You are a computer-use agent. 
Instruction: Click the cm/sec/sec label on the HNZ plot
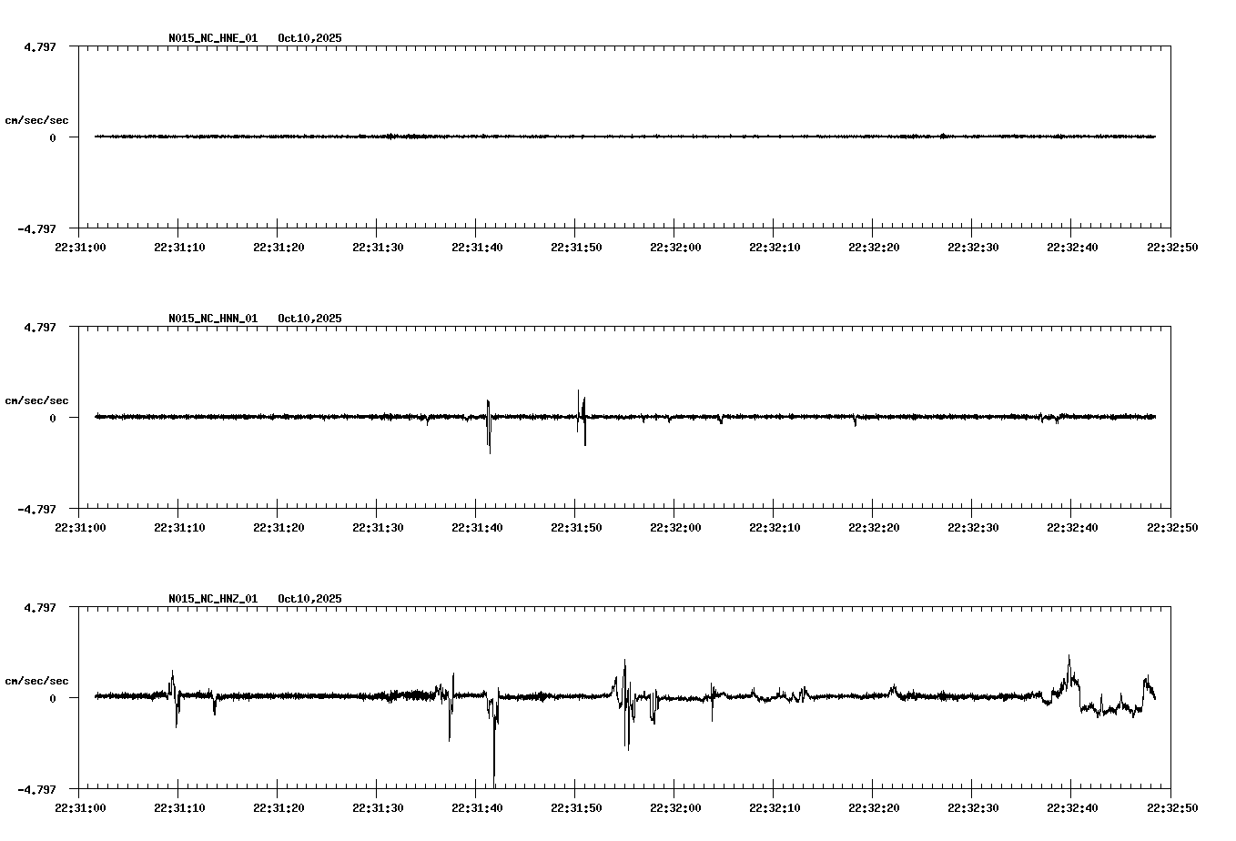36,679
